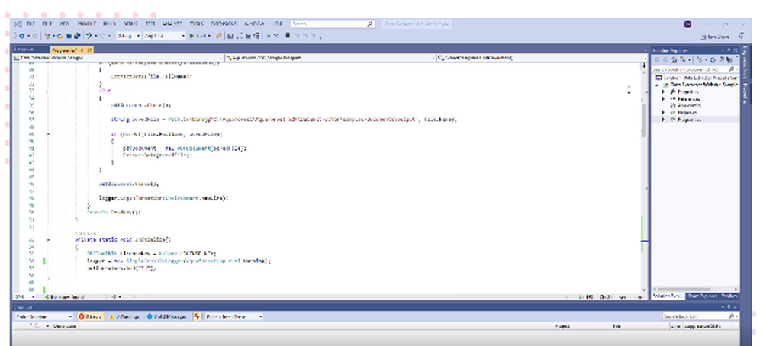The image size is (763, 346).
Task: Open the Debug menu
Action: (x=130, y=24)
